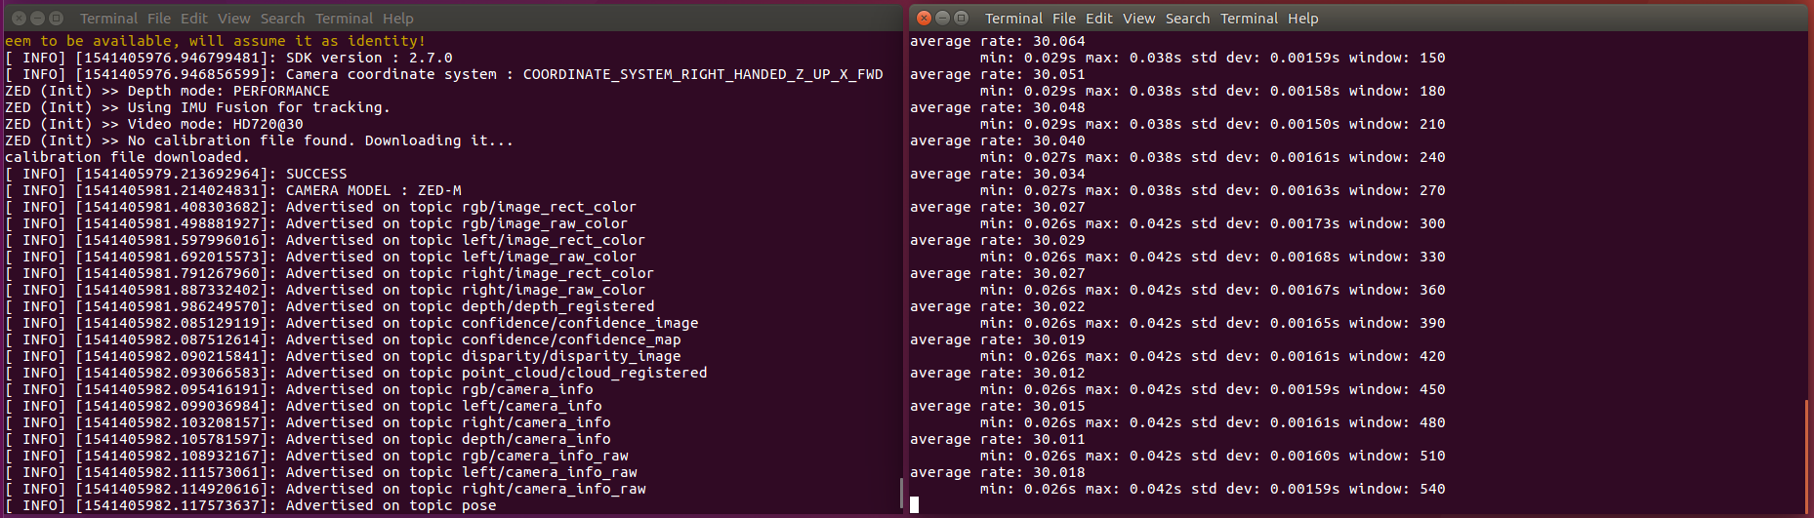
Task: Click 'calibration file downloaded.' line
Action: [127, 157]
